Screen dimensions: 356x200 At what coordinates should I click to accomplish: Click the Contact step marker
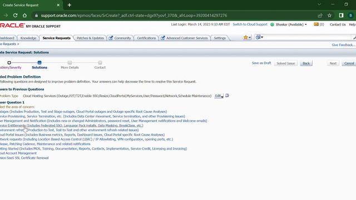click(x=100, y=63)
